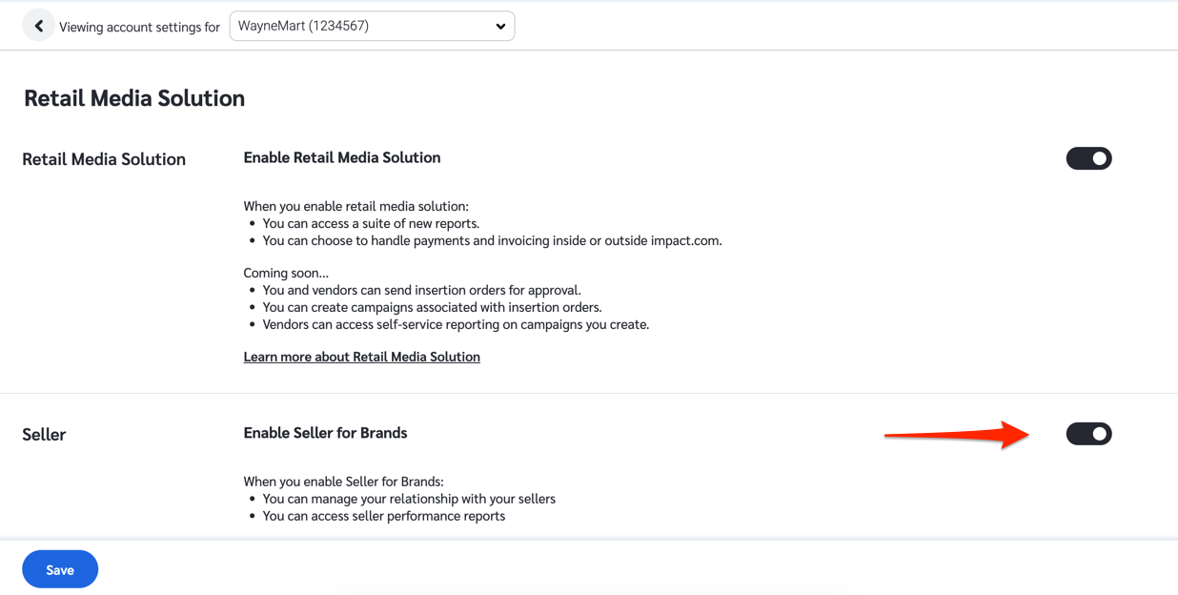This screenshot has width=1178, height=595.
Task: Click the chevron in the account selector
Action: point(500,27)
